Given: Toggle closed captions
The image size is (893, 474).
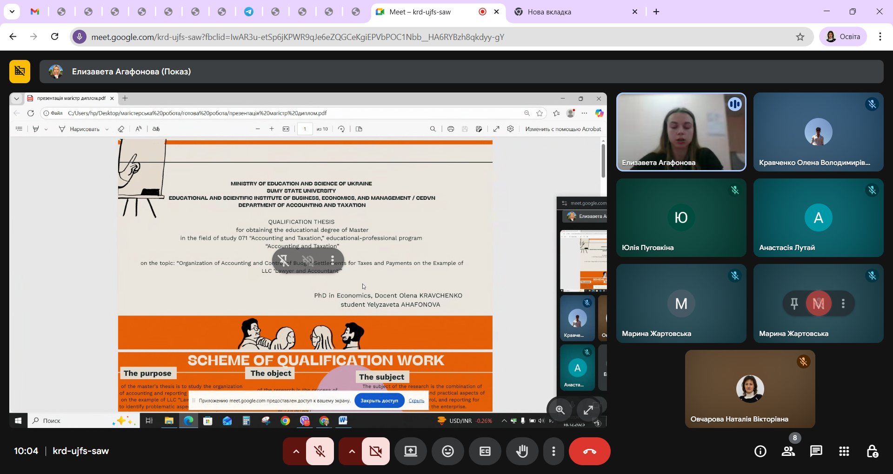Looking at the screenshot, I should coord(485,451).
